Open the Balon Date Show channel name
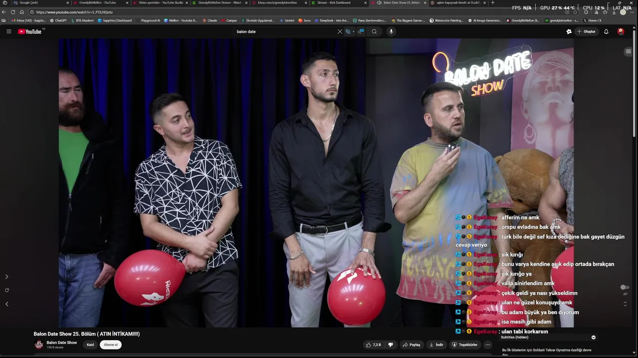This screenshot has height=358, width=638. click(62, 343)
